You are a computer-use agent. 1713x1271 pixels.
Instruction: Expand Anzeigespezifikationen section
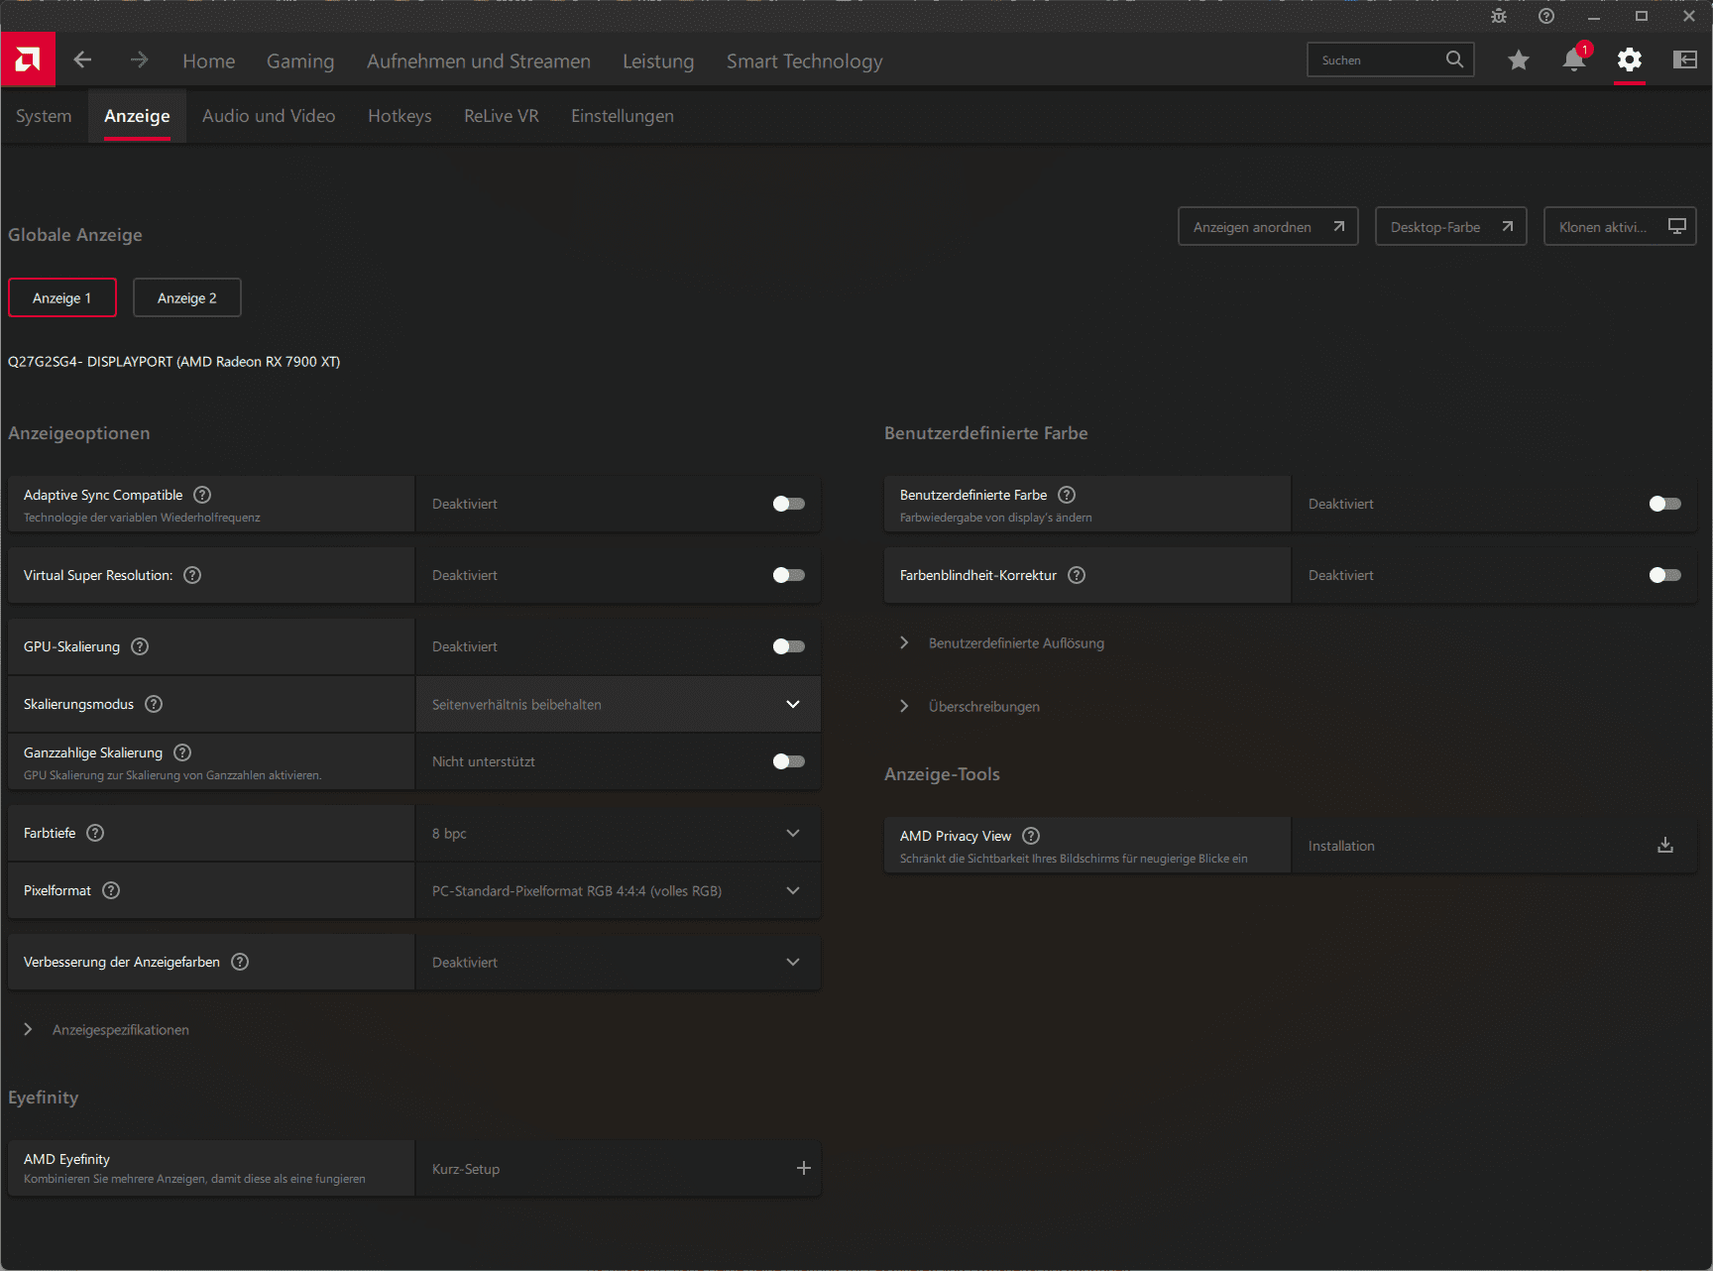106,1030
